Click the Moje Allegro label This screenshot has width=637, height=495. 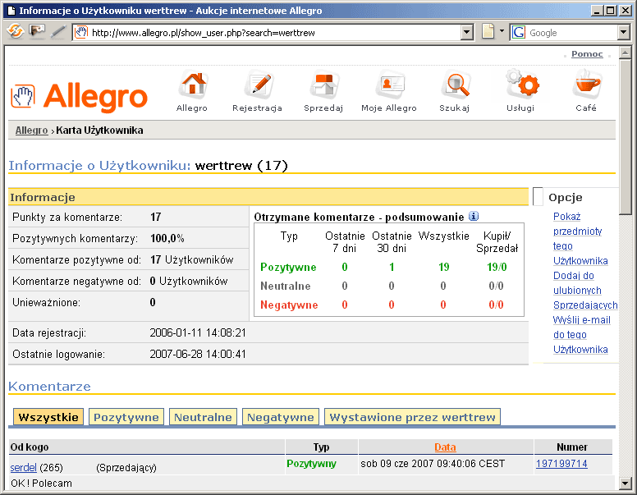coord(389,108)
